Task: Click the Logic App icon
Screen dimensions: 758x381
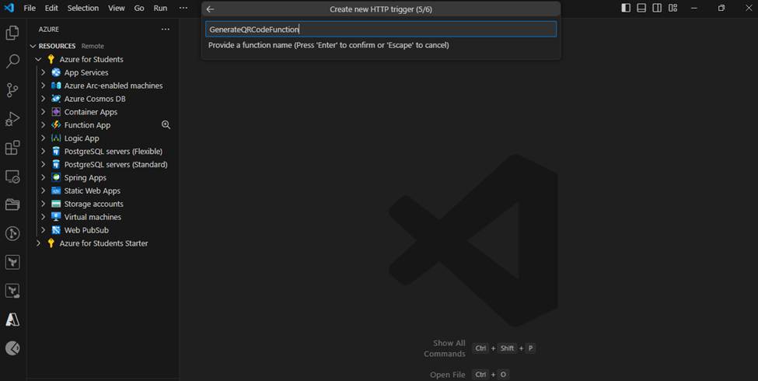Action: [x=56, y=138]
